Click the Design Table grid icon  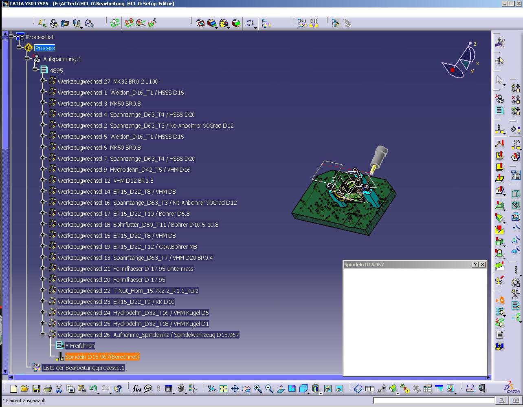[169, 389]
